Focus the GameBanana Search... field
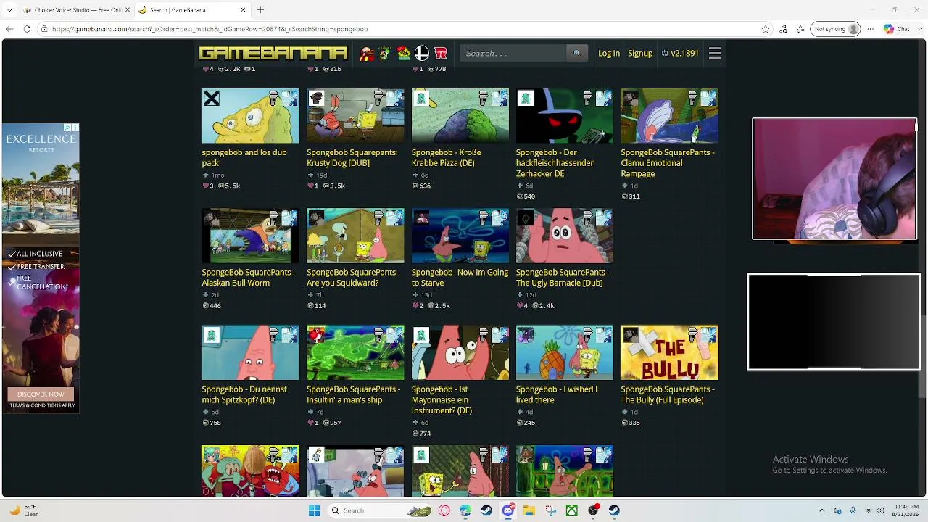Screen dimensions: 928x522 513,53
